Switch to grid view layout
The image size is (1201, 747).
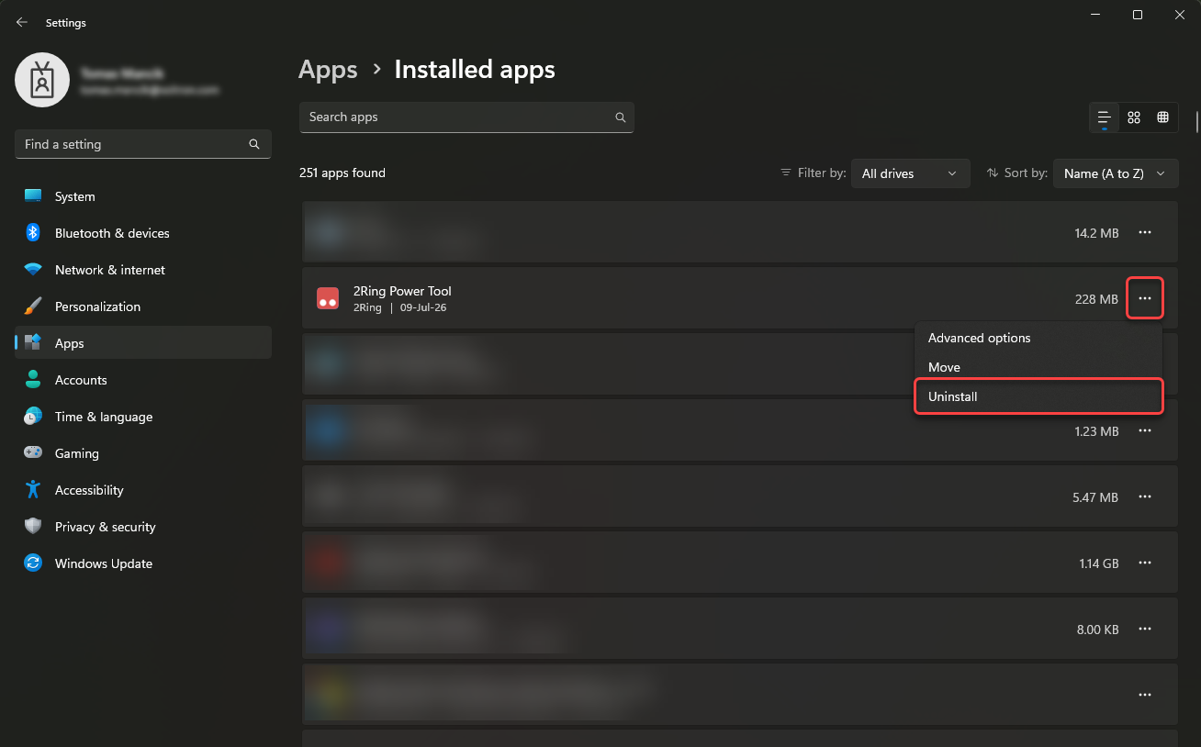point(1134,117)
